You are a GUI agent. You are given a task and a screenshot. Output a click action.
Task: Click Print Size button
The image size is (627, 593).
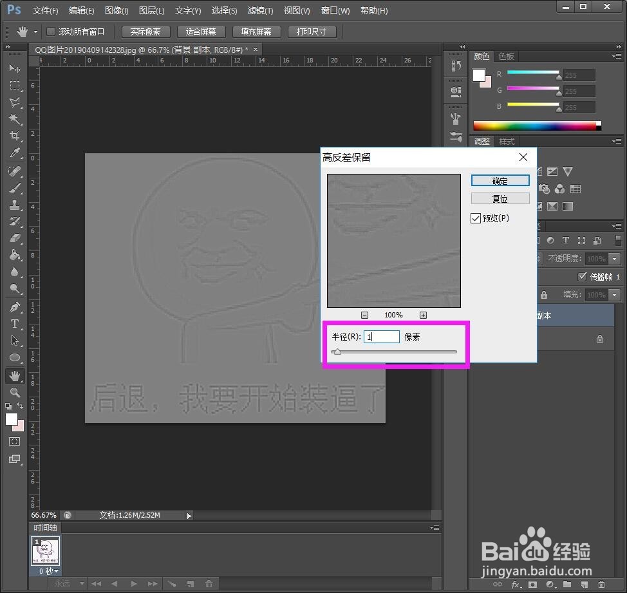click(312, 32)
